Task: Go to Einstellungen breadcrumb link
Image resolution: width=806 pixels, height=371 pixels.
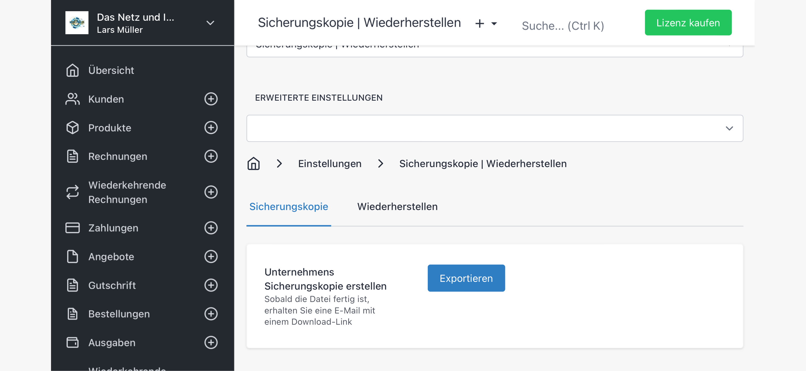Action: point(330,164)
